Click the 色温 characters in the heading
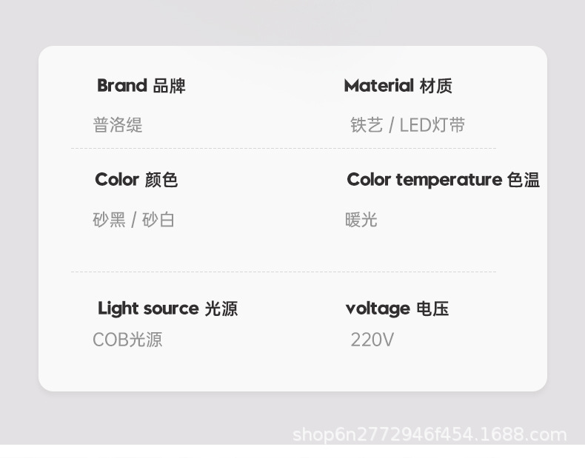This screenshot has width=585, height=458. (x=524, y=180)
